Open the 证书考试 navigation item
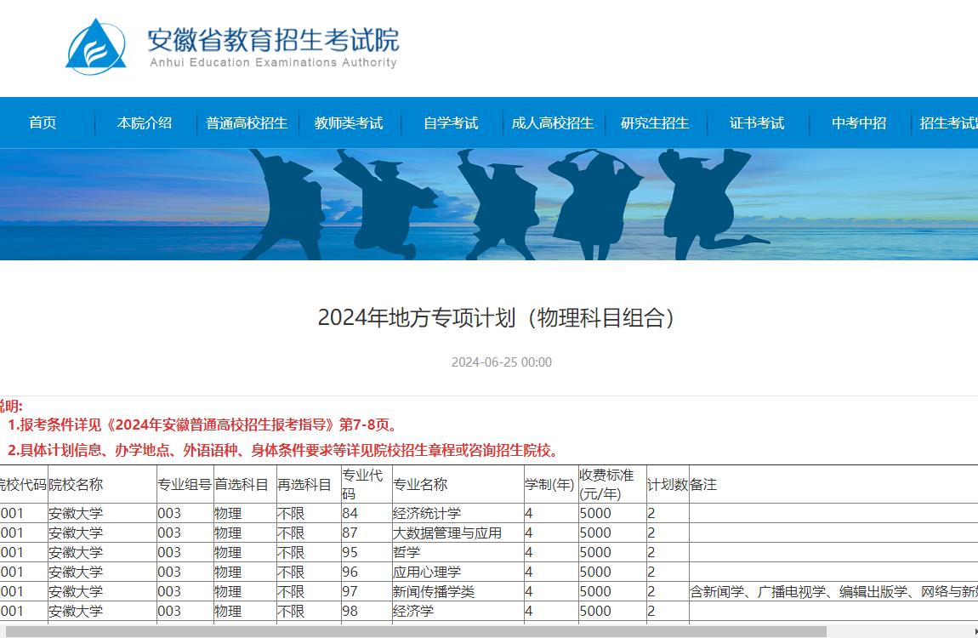Viewport: 978px width, 638px height. point(756,122)
